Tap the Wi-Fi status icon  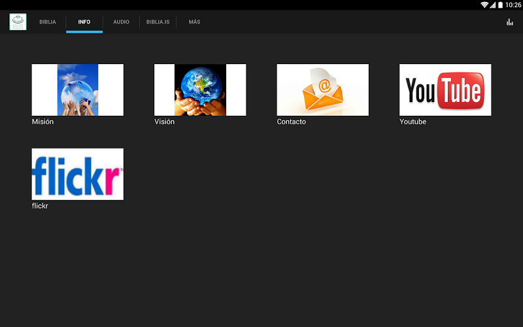(484, 5)
